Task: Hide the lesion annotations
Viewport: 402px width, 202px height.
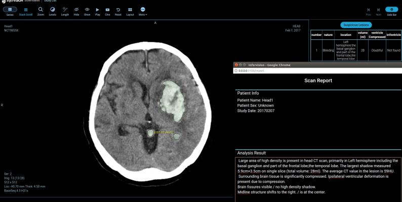Action: click(x=76, y=11)
